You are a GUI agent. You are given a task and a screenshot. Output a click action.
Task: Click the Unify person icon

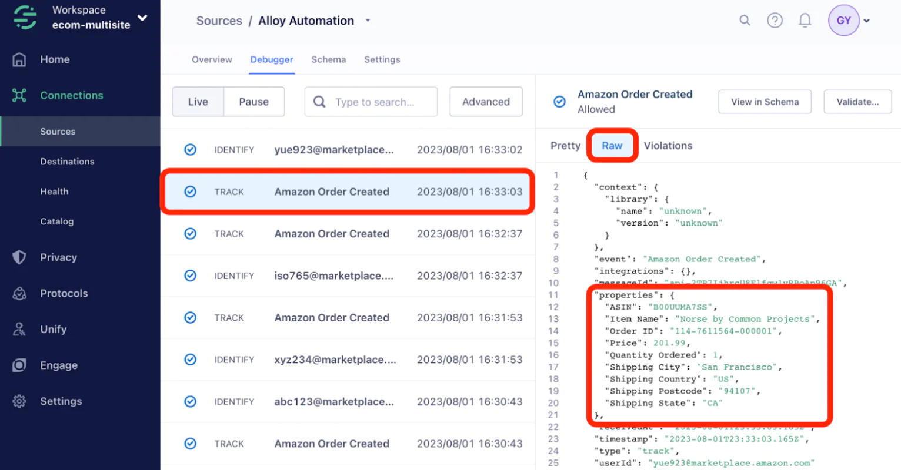19,329
